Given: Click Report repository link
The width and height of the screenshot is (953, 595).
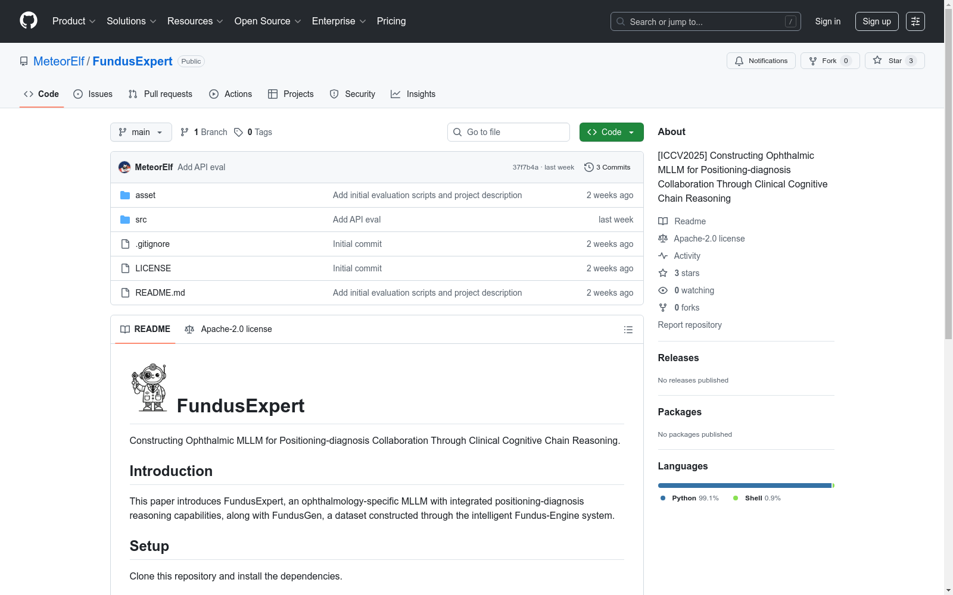Looking at the screenshot, I should pyautogui.click(x=690, y=325).
